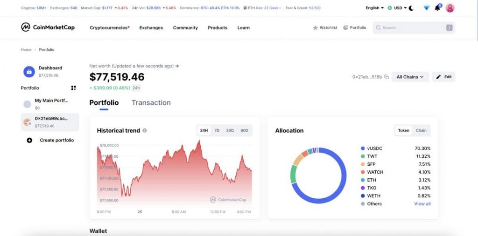This screenshot has width=478, height=236.
Task: Open Products menu
Action: tap(218, 27)
